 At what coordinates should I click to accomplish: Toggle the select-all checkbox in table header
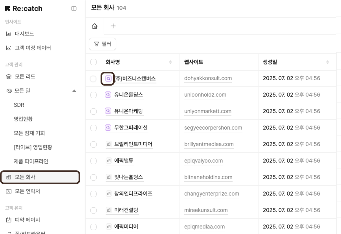93,62
